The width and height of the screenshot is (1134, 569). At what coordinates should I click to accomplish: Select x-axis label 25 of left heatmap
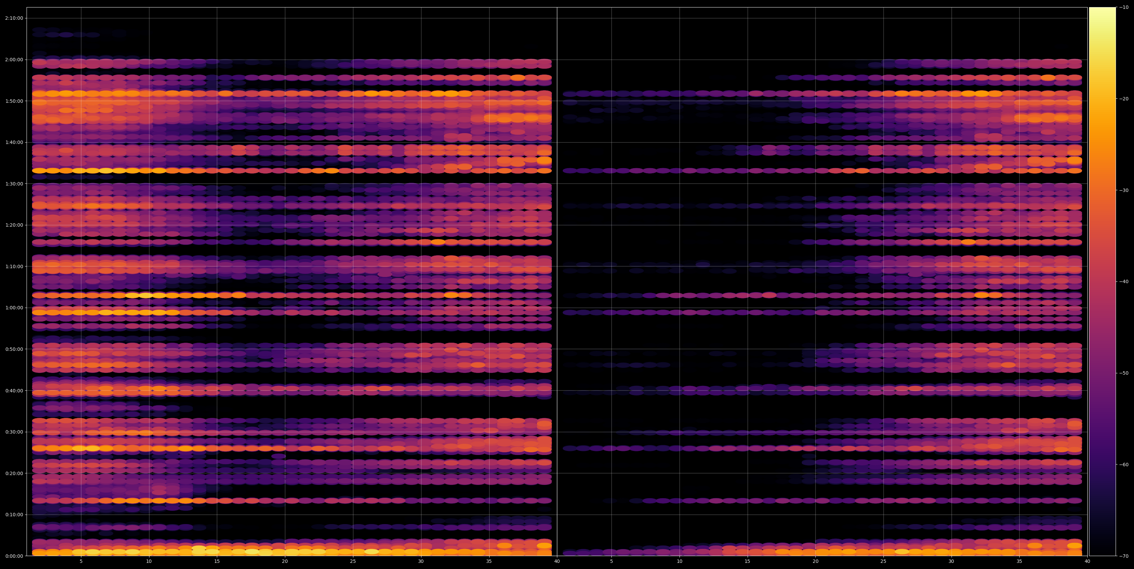click(x=353, y=562)
